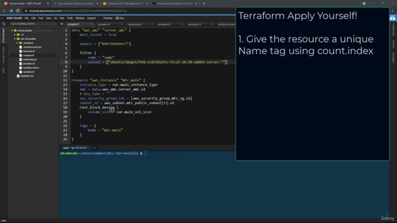Open the File menu
The height and width of the screenshot is (223, 397).
coord(27,18)
